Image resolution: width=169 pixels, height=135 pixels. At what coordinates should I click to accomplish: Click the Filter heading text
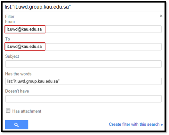[10, 17]
